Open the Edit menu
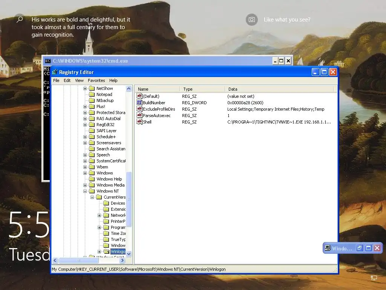386x290 pixels. click(67, 80)
